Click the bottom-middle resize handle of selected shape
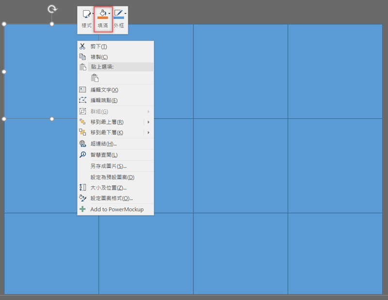 (52, 119)
